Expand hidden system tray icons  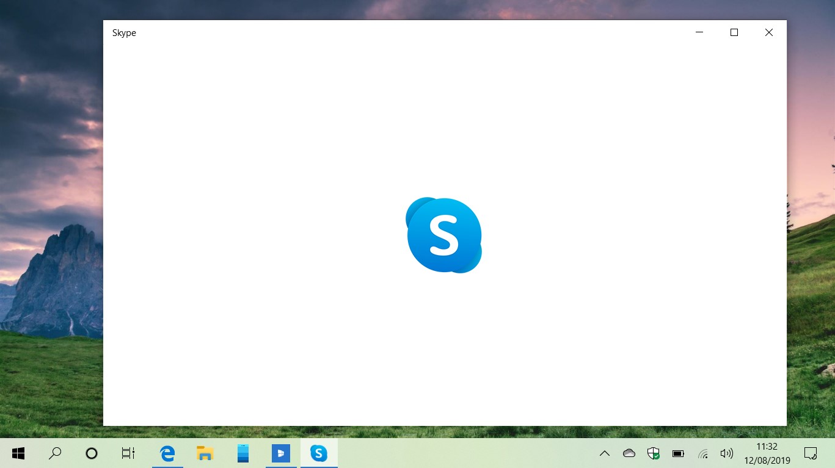603,453
